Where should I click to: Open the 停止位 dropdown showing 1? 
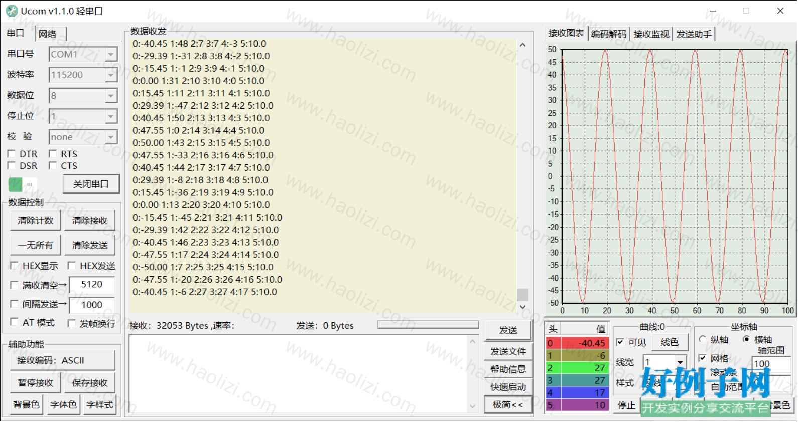click(x=111, y=117)
